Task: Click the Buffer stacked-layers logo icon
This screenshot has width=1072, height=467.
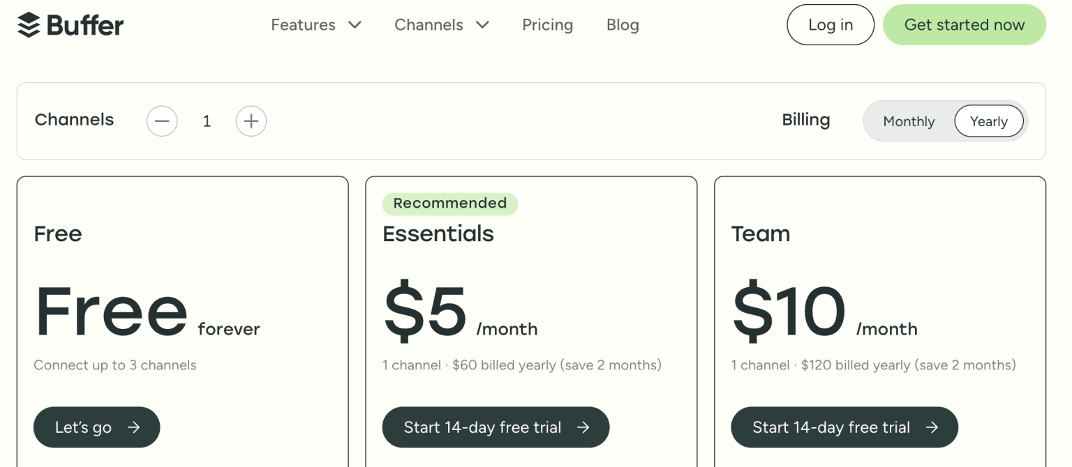Action: [29, 25]
